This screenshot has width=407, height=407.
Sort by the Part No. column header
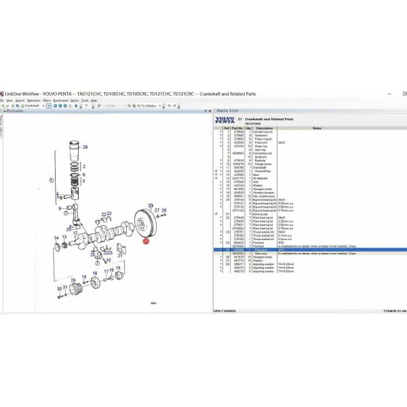tap(237, 128)
